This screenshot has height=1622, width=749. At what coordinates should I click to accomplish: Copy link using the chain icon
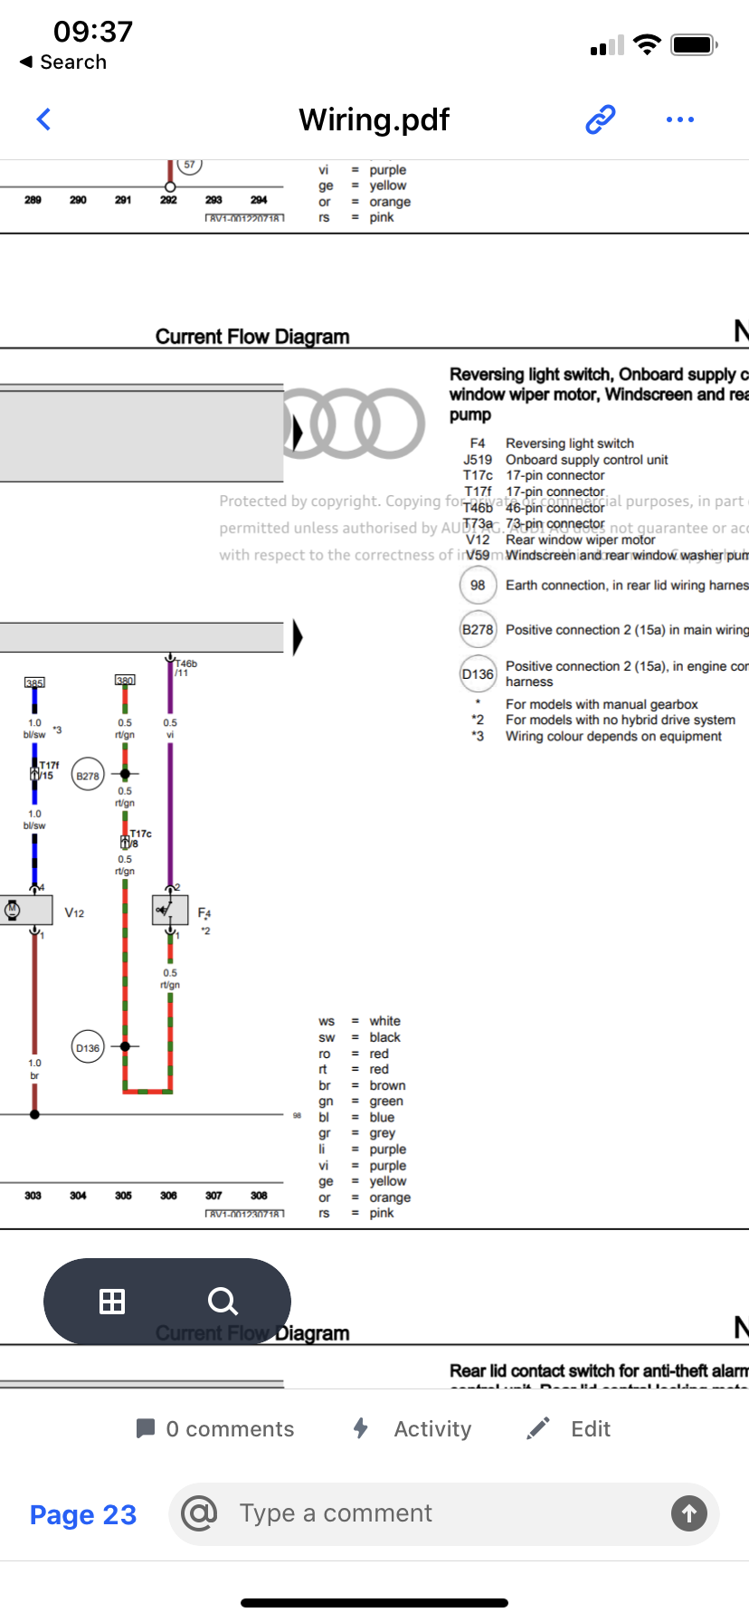coord(601,119)
